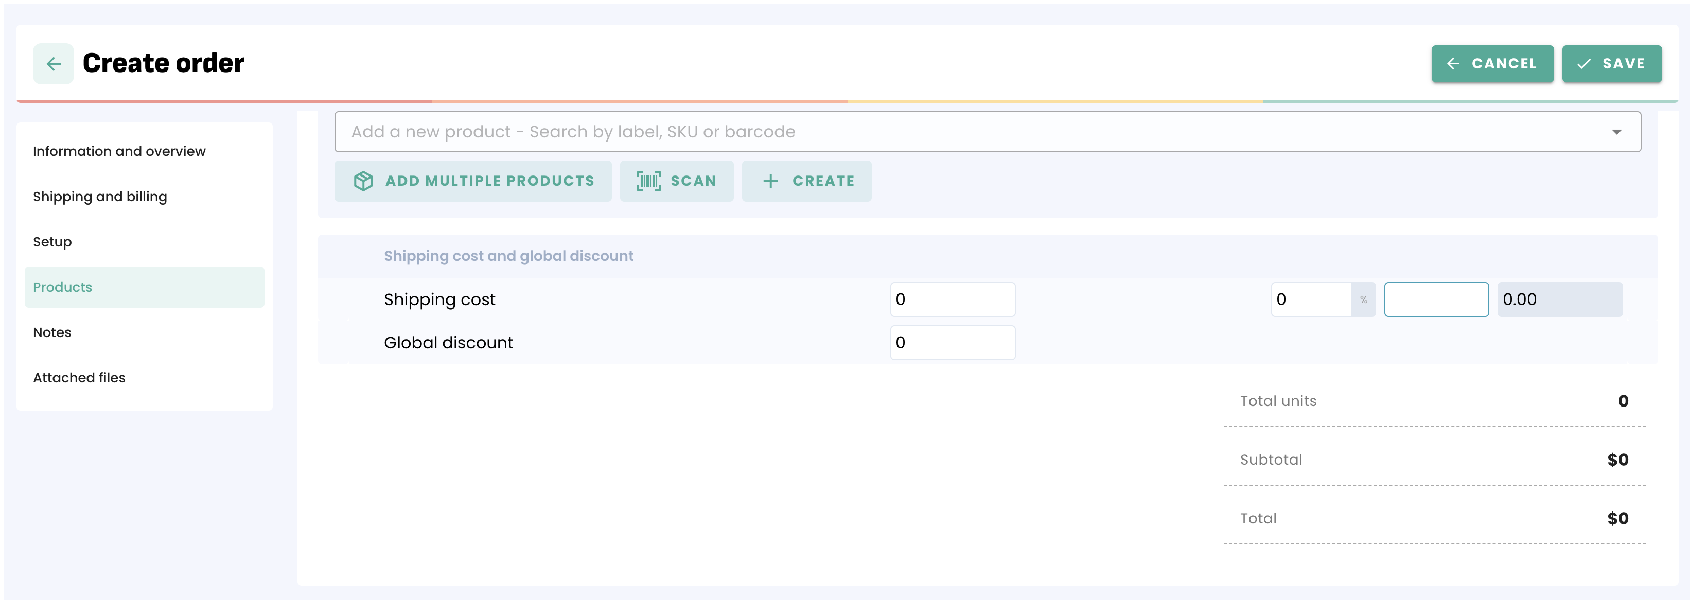Go to Shipping and billing section
This screenshot has width=1690, height=600.
tap(100, 197)
